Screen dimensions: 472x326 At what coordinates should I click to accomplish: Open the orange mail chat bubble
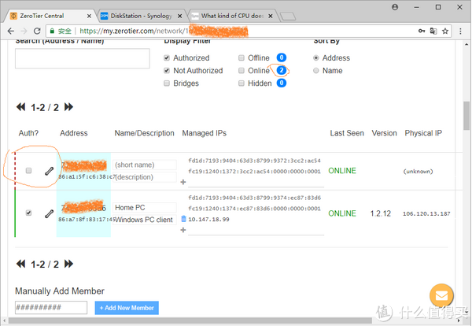[x=441, y=295]
